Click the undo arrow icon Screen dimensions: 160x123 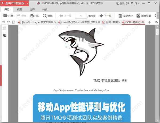(x=4, y=22)
